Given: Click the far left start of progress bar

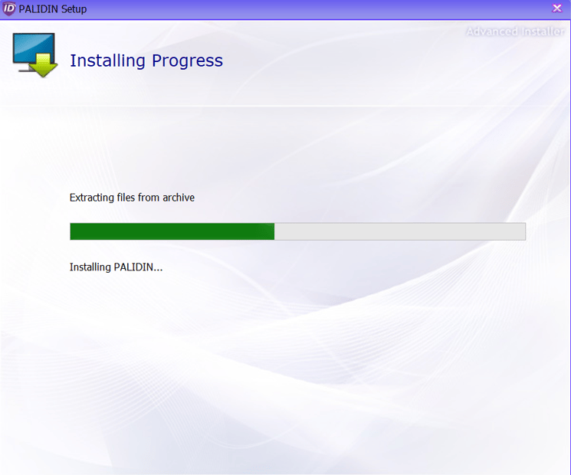Looking at the screenshot, I should (x=73, y=231).
